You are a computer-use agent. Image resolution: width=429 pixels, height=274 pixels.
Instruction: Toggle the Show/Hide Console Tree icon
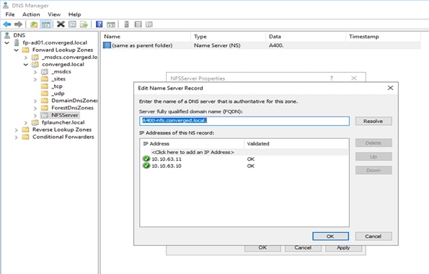tap(46, 24)
